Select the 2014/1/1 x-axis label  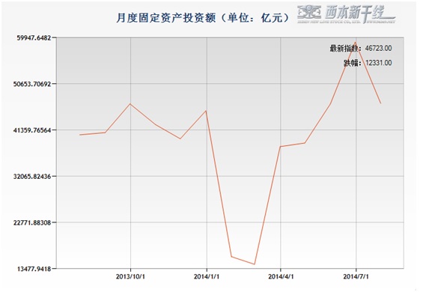pos(207,276)
